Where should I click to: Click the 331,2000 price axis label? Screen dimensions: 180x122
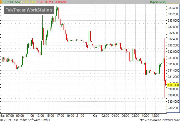tap(173, 77)
